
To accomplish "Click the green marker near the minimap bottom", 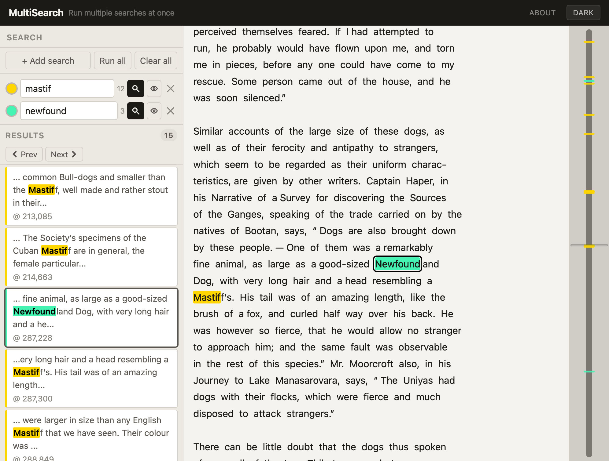I will (x=589, y=372).
